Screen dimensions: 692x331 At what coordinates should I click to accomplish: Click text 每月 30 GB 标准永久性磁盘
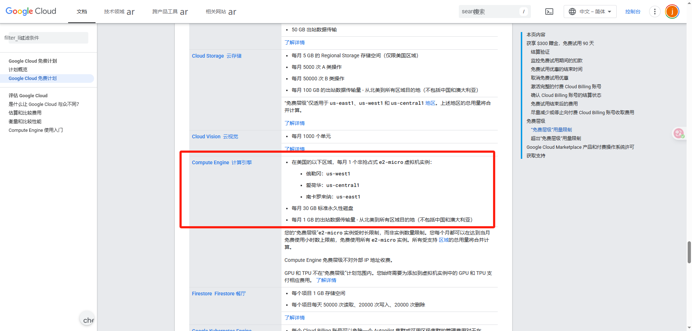(322, 208)
